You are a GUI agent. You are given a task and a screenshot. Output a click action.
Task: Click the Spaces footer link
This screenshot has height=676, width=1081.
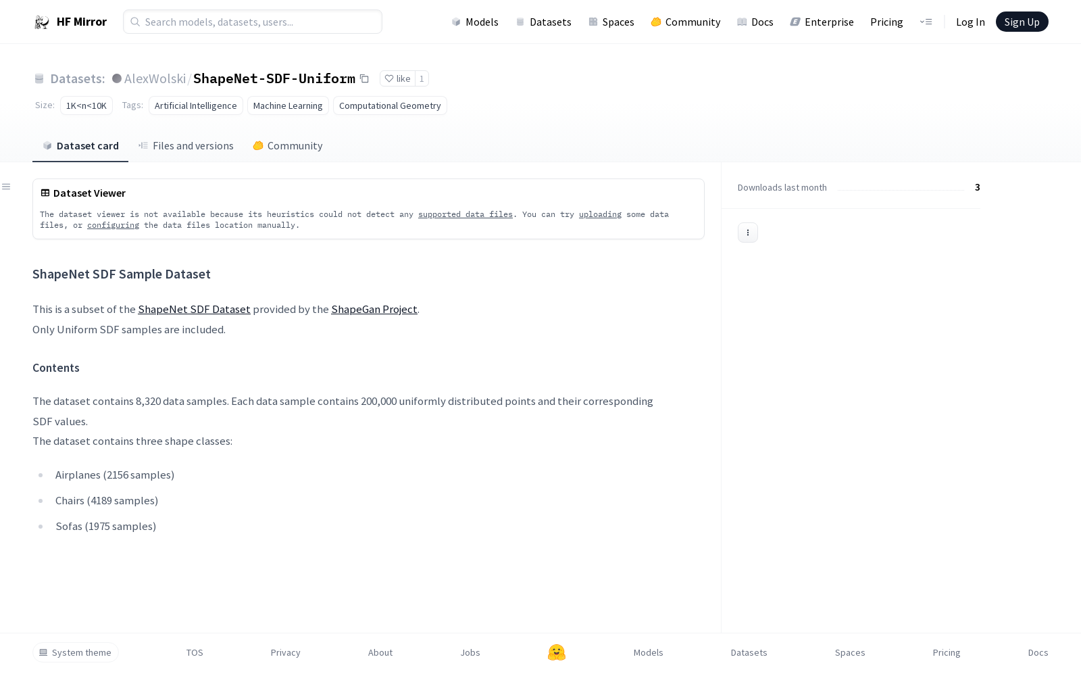point(850,653)
